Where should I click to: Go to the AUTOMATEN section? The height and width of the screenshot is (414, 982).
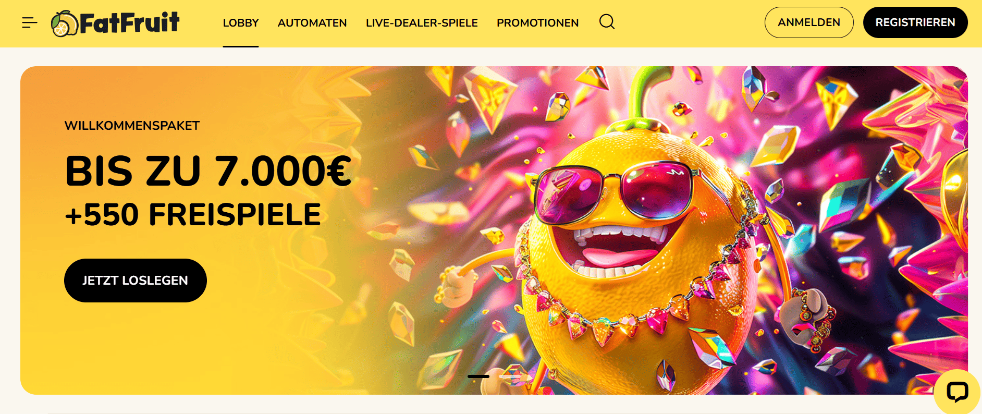(312, 23)
